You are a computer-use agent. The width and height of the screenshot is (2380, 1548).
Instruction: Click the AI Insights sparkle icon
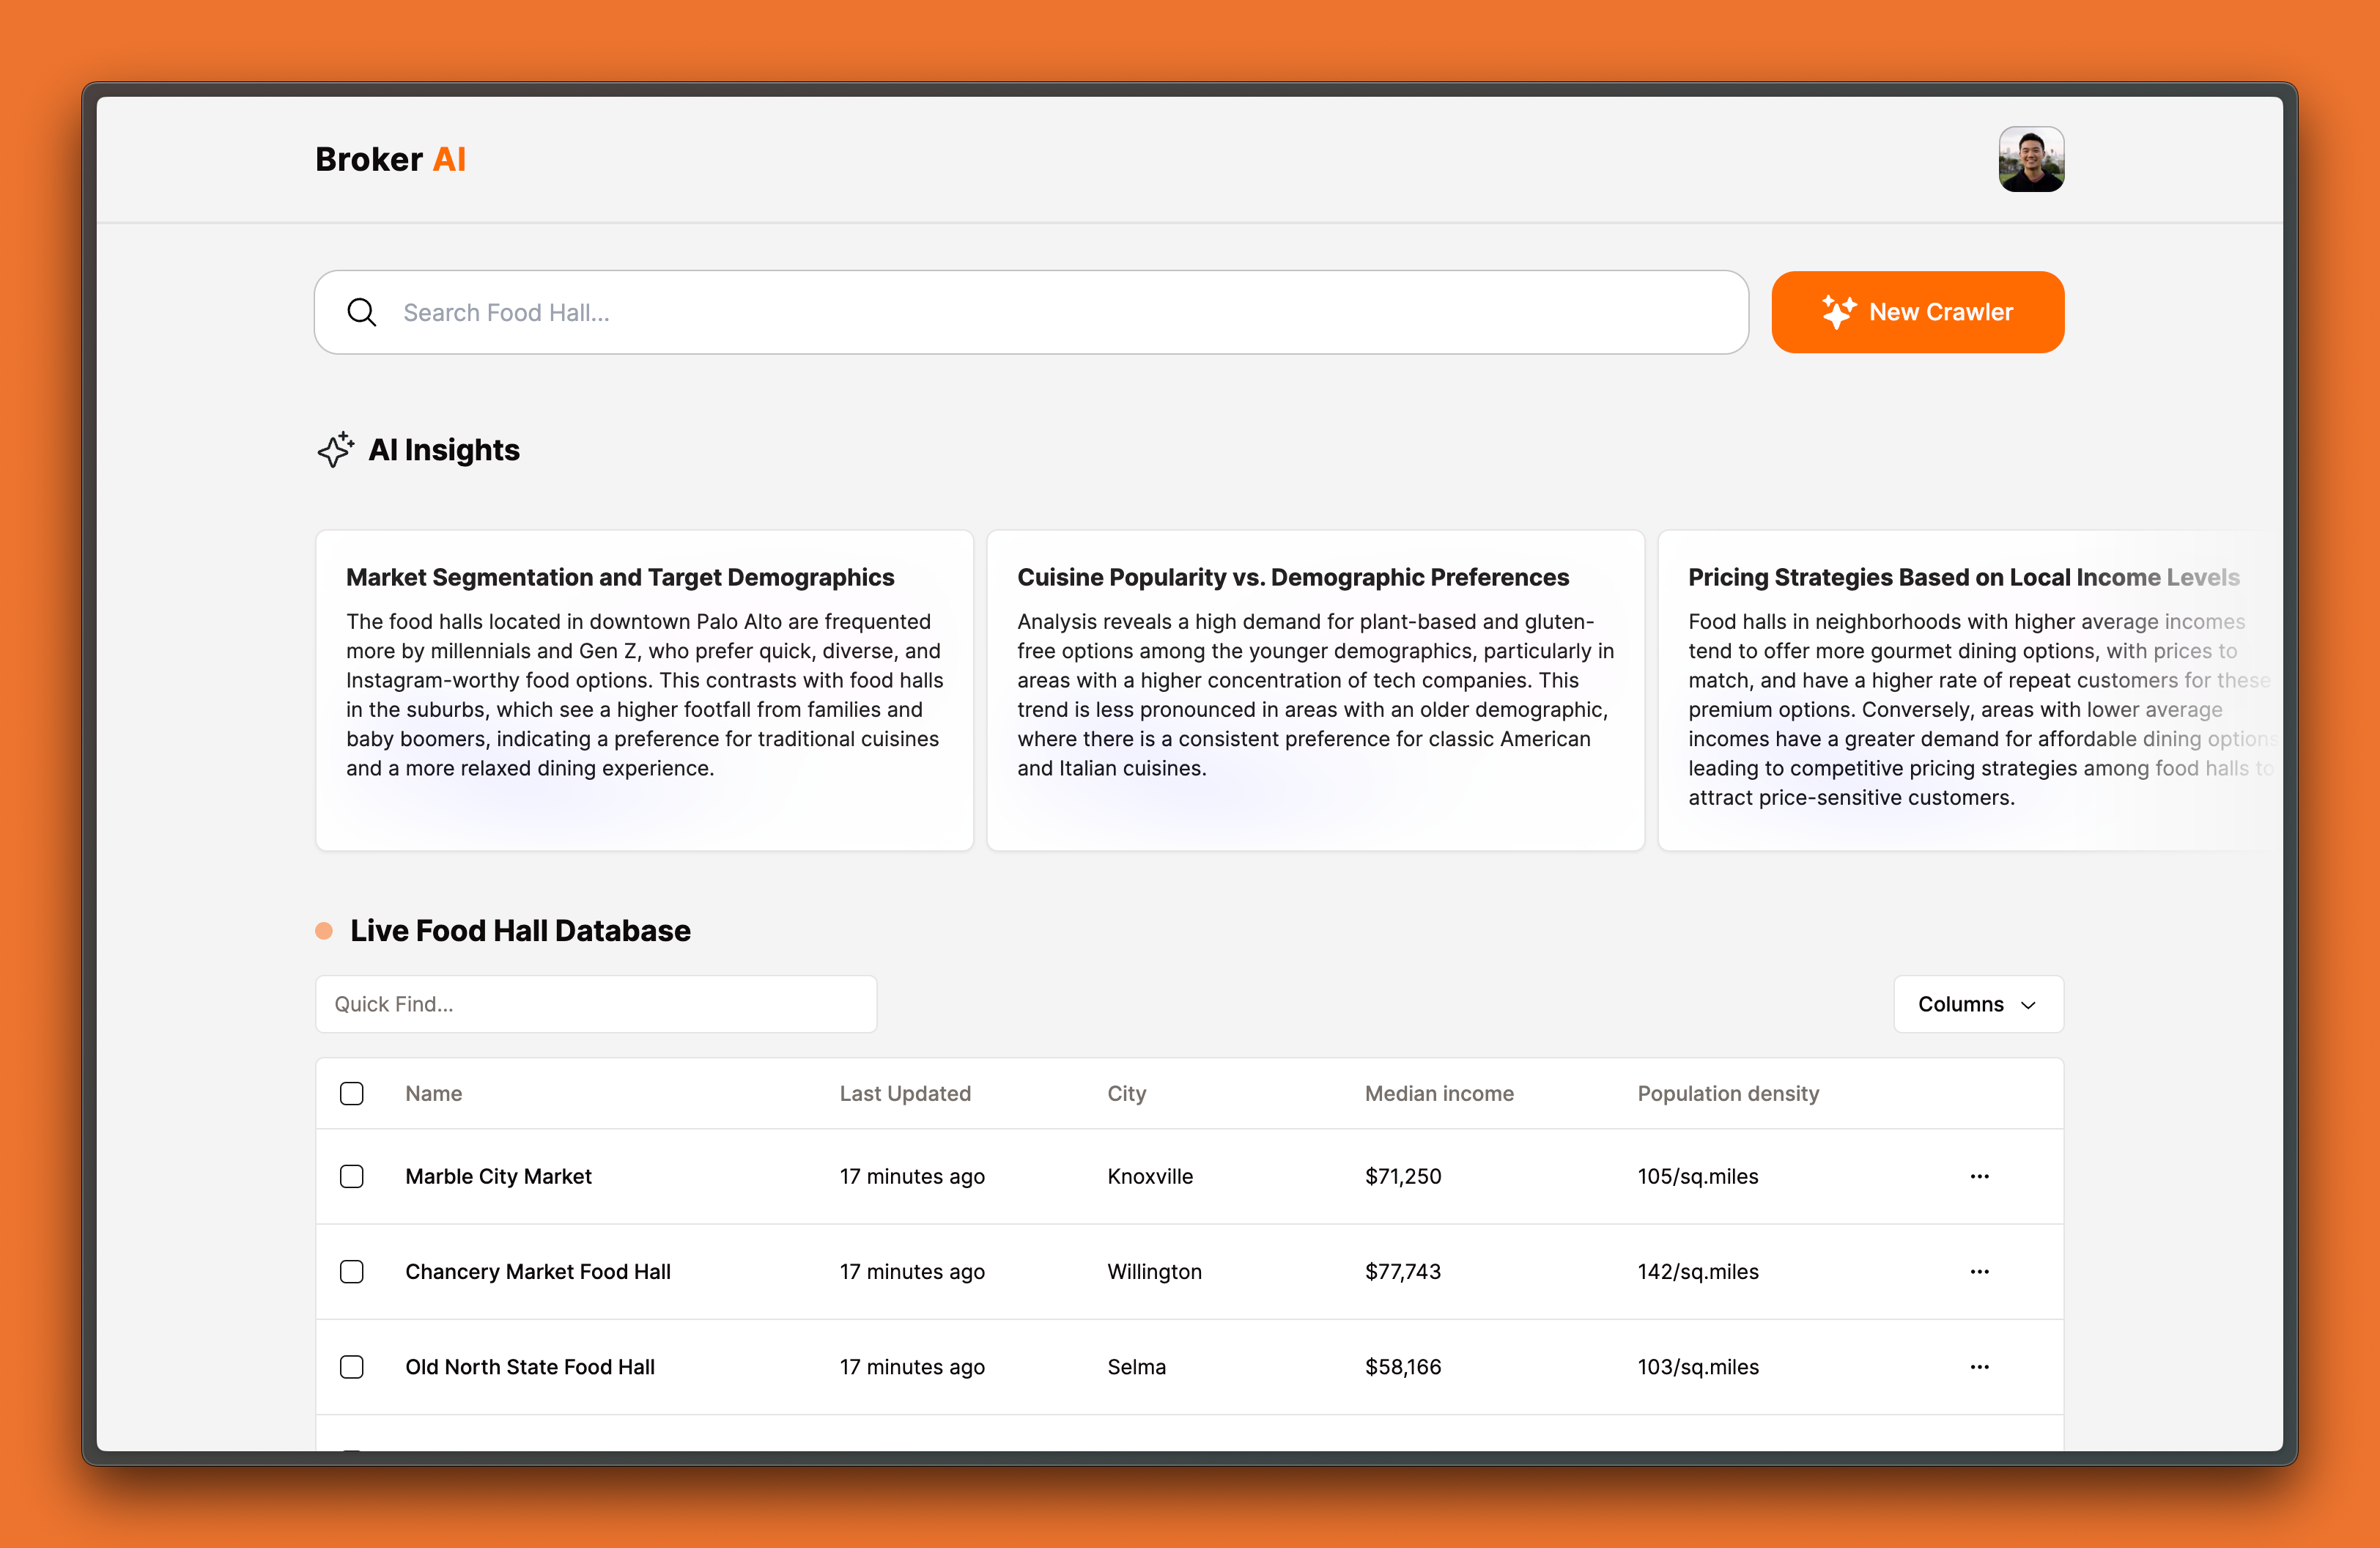pos(336,450)
